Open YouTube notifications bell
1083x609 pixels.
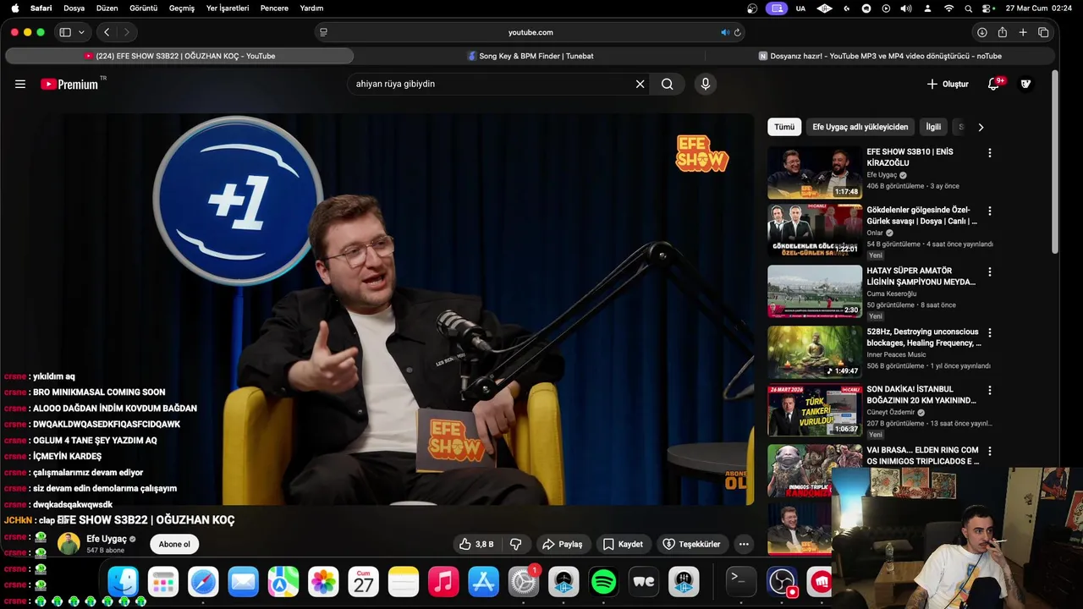point(994,84)
